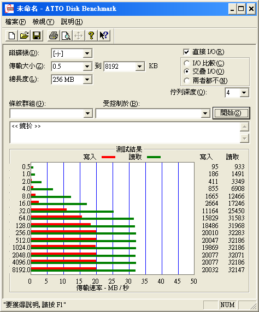
Task: Click the New file toolbar icon
Action: click(x=11, y=36)
